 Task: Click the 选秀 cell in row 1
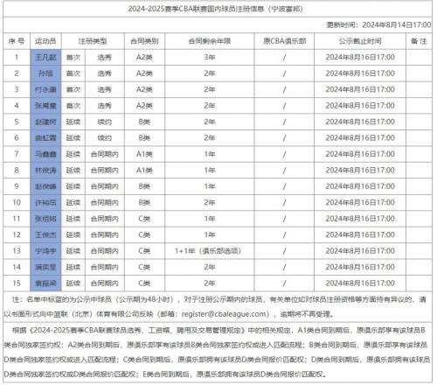tap(105, 58)
